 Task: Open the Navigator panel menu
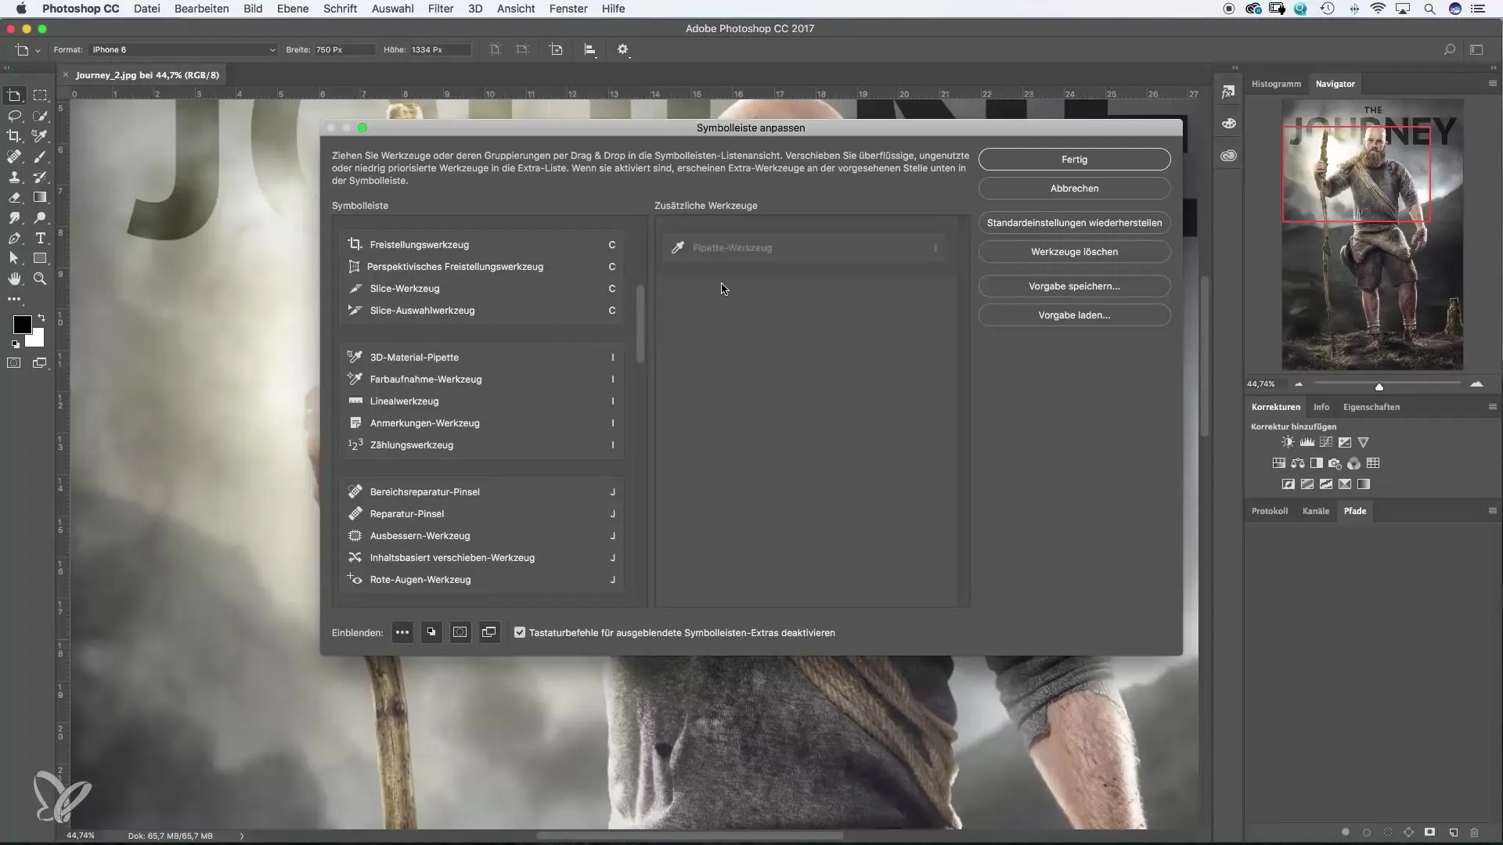click(x=1492, y=84)
